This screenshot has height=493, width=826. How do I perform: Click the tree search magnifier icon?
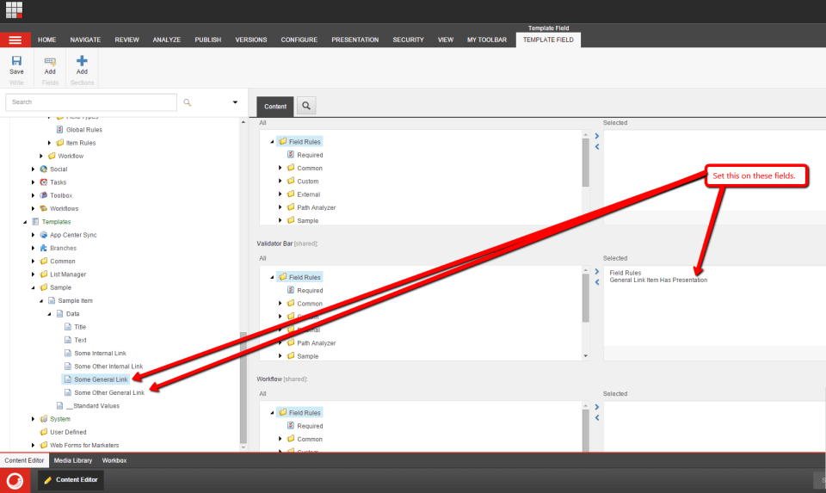tap(187, 102)
